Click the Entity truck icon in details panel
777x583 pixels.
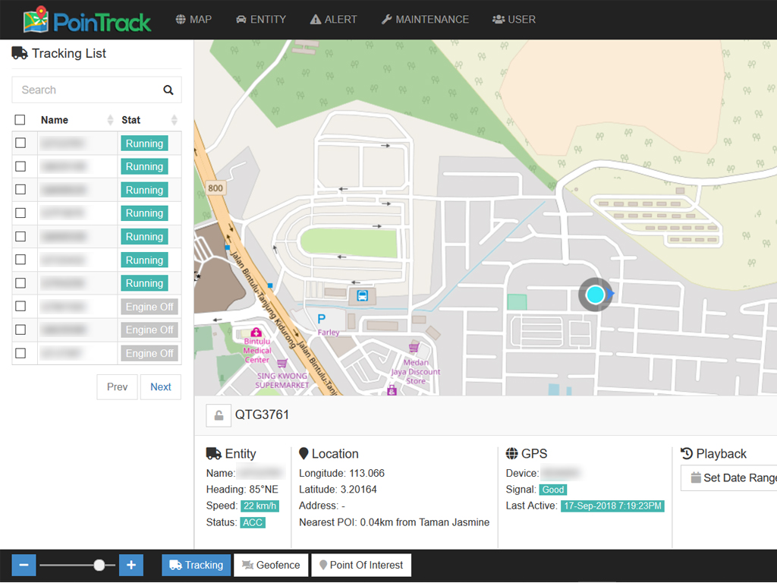point(209,453)
